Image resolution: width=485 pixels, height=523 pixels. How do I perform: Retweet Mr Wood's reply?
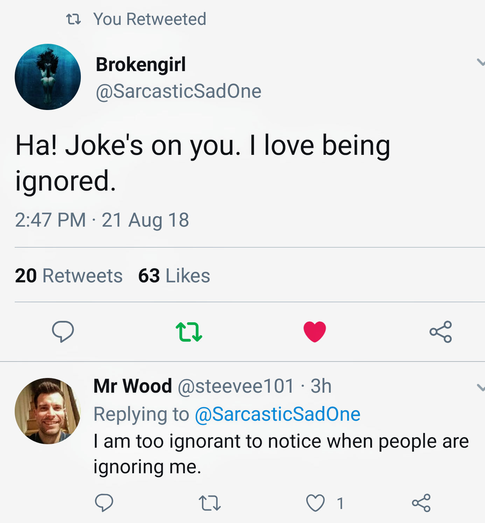[210, 503]
